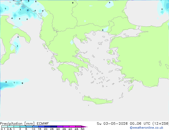
Task: Click the 'Precipitation [mm]' title text
Action: point(17,124)
